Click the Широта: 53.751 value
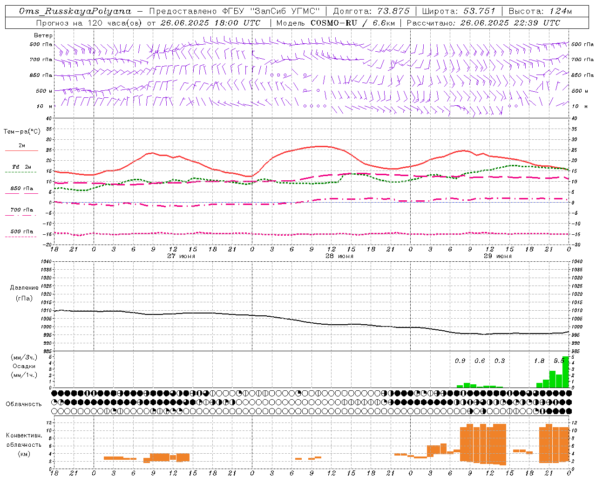This screenshot has height=477, width=596. tap(459, 11)
